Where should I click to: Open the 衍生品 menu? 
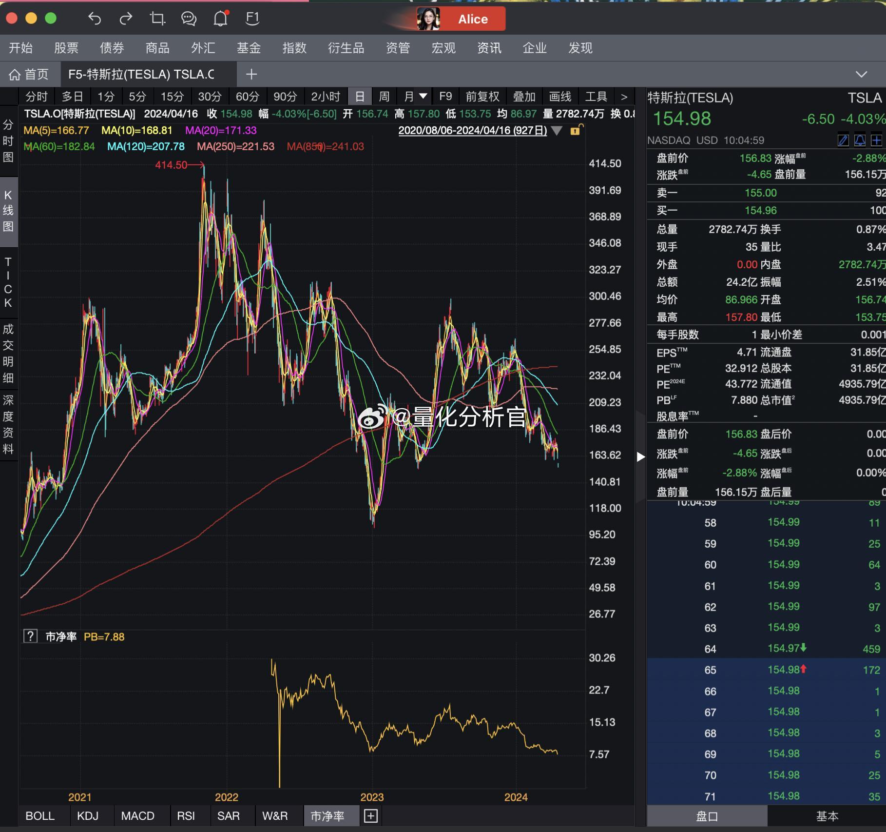[346, 48]
